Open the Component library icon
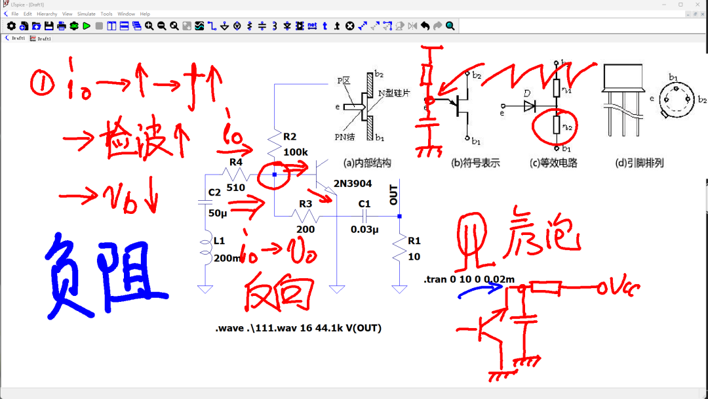Screen dimensions: 708x399 pos(300,26)
